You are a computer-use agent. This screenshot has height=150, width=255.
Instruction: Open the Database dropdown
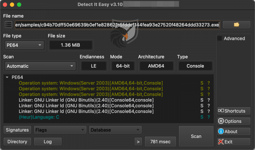coord(115,130)
